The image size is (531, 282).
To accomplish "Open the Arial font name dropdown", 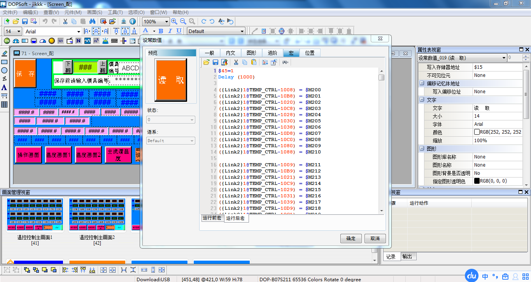I will (x=79, y=31).
